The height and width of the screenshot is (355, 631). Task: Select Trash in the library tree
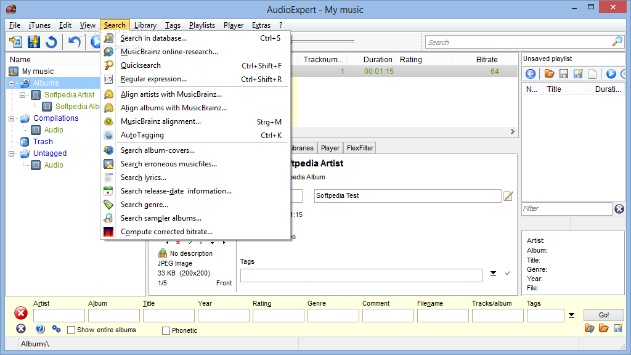click(x=43, y=142)
